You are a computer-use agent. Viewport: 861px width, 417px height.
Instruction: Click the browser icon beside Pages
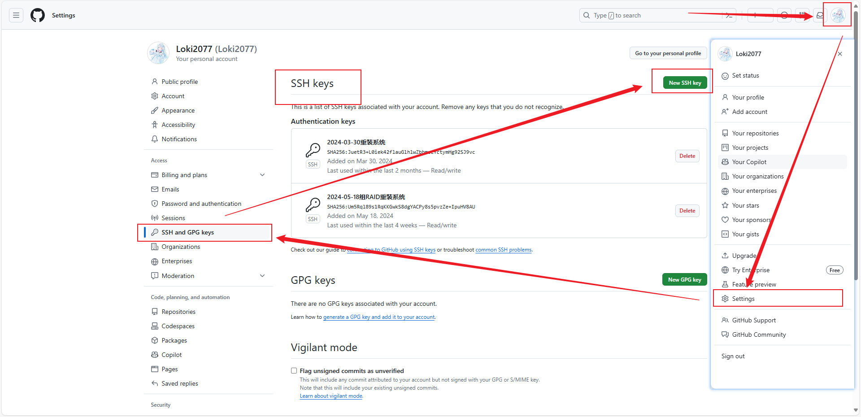[x=155, y=369]
